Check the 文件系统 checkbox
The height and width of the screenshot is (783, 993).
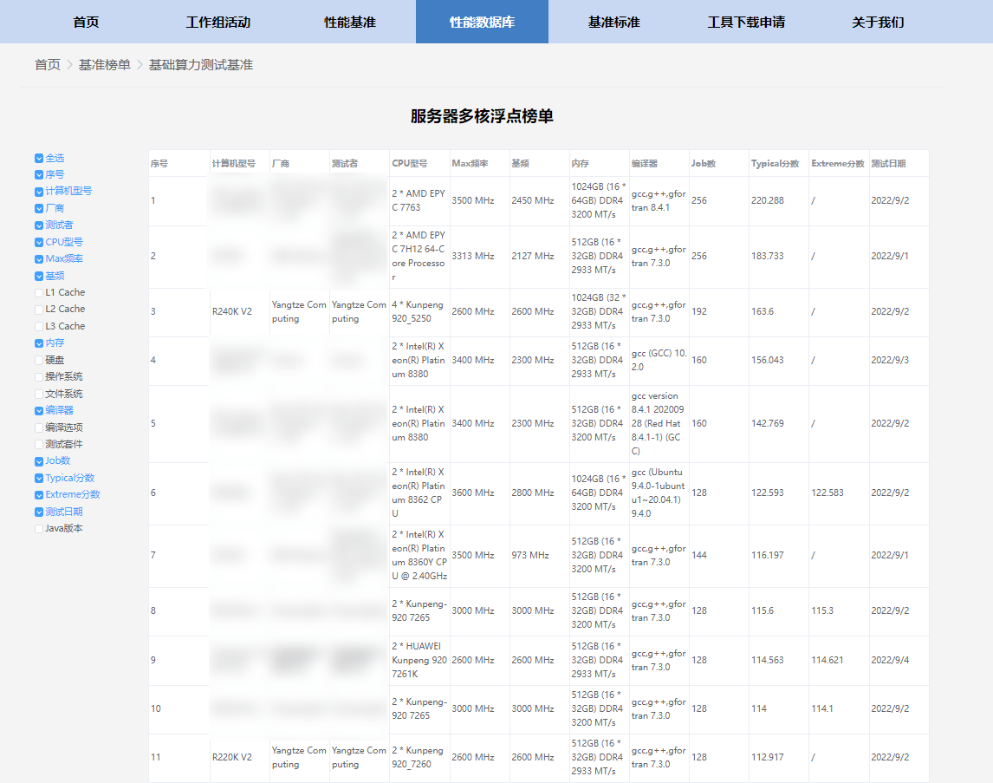pos(39,394)
